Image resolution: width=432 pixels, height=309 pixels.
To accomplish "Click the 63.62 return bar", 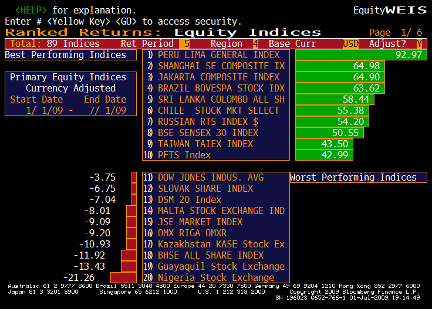I will pos(340,88).
